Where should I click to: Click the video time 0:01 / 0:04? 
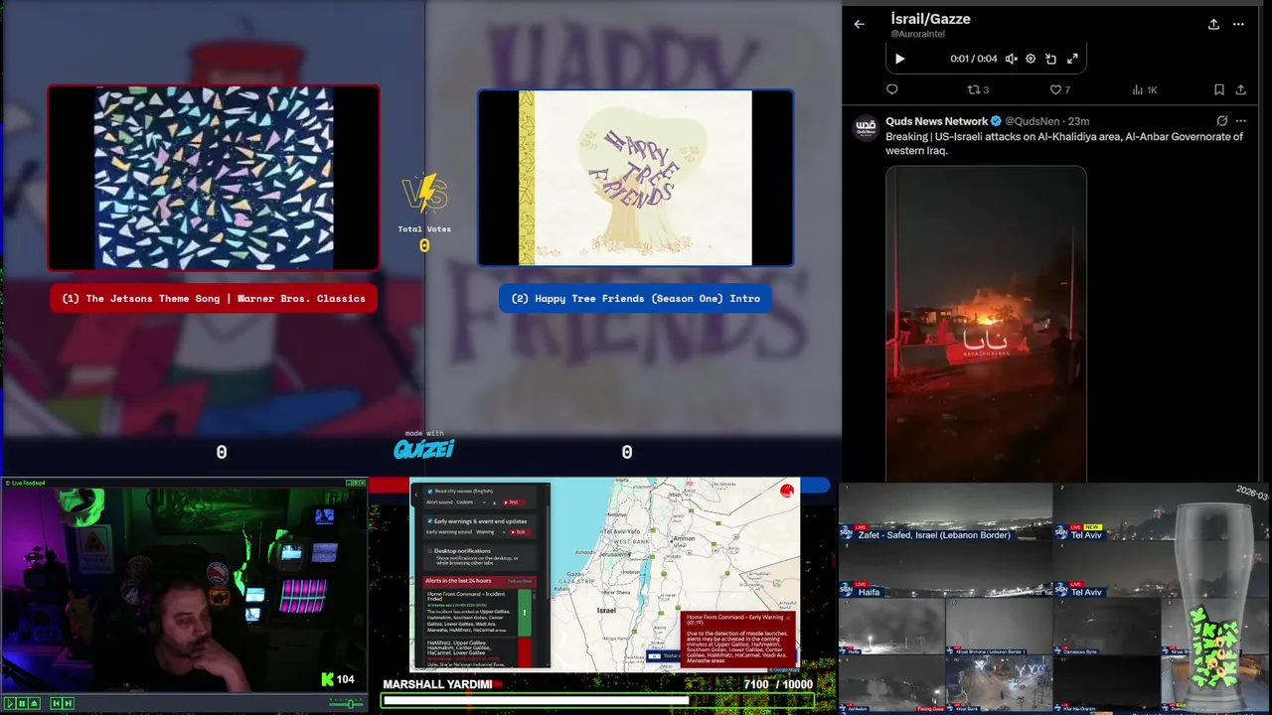coord(974,59)
